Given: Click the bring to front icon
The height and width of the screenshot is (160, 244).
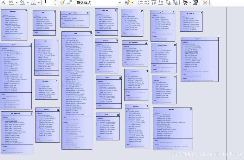Looking at the screenshot, I should click(x=168, y=2).
